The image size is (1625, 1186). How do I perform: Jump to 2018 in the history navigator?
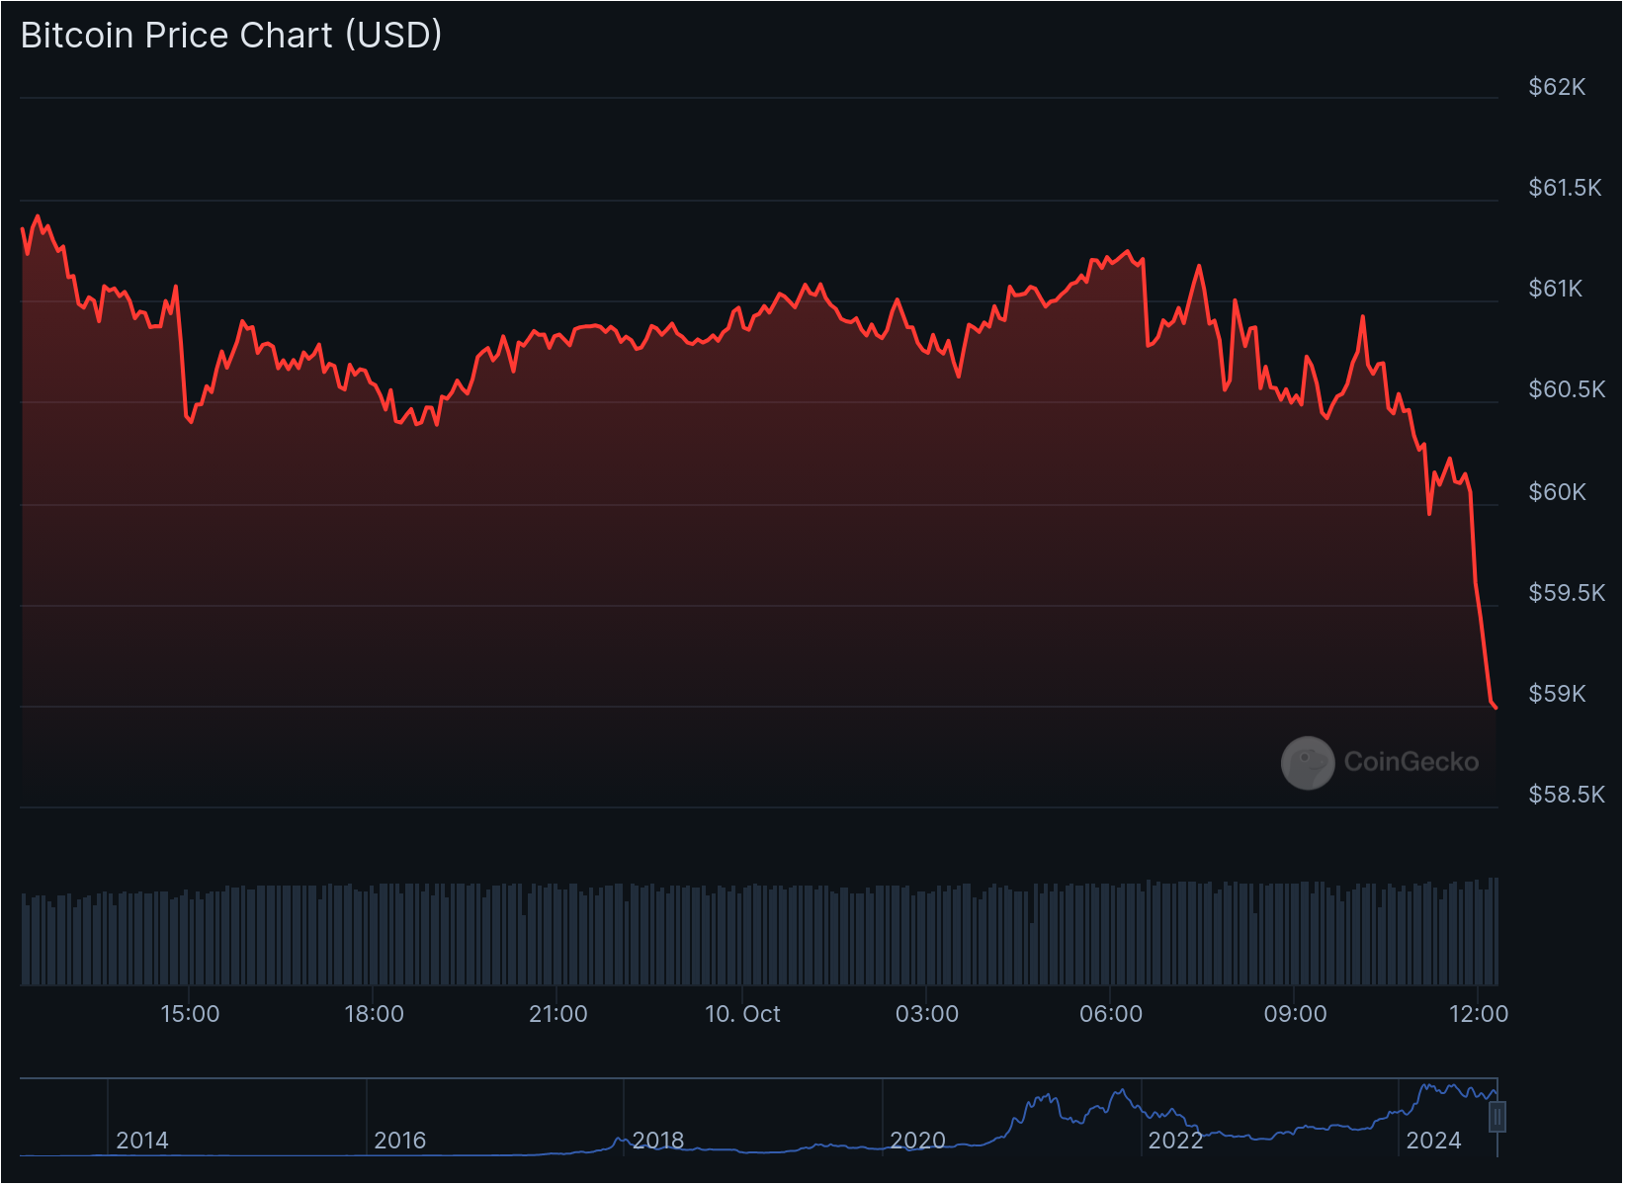(658, 1141)
